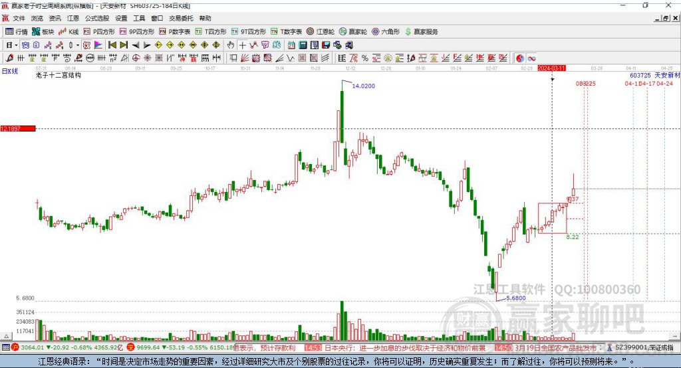681x368 pixels.
Task: Click the red polyline with nodes tool
Action: tap(253, 45)
